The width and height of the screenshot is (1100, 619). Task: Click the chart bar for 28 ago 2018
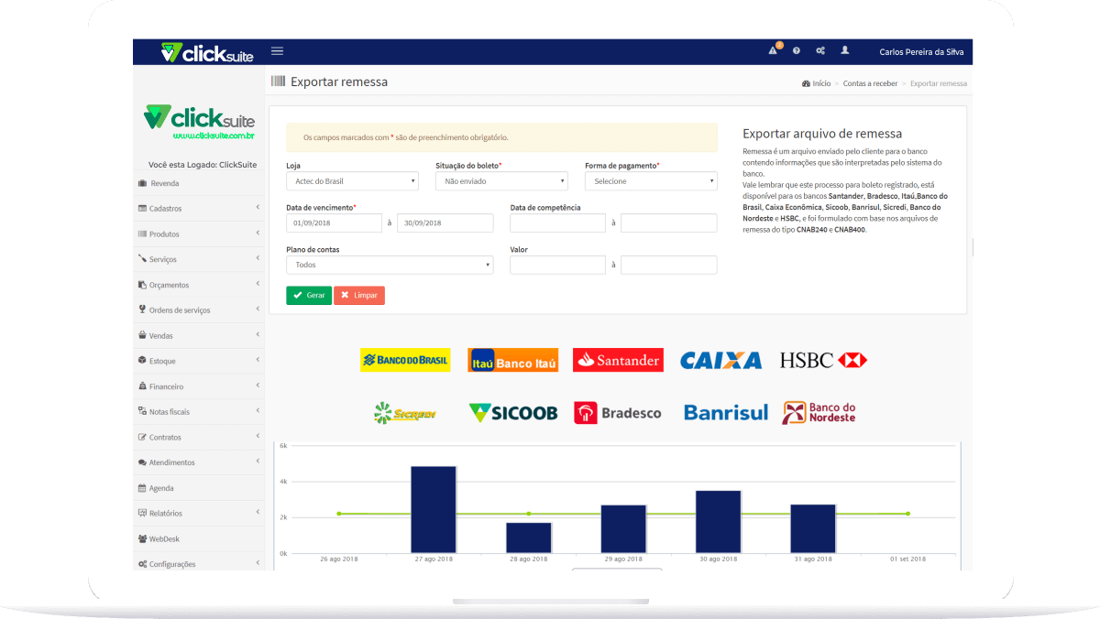coord(529,538)
